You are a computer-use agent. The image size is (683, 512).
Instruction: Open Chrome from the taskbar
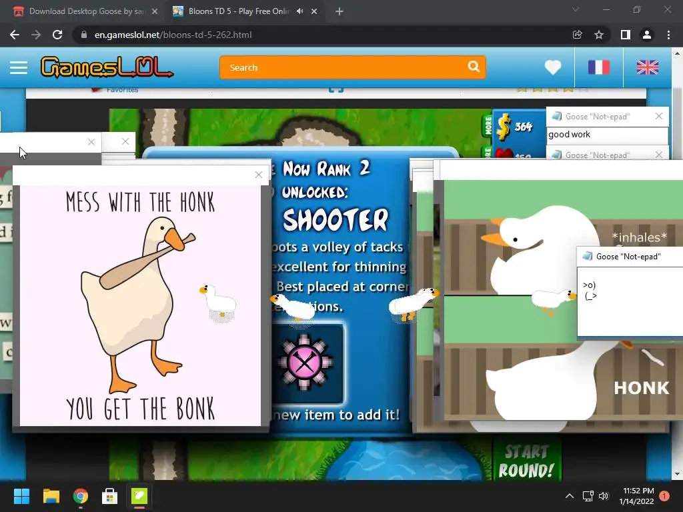(x=81, y=496)
